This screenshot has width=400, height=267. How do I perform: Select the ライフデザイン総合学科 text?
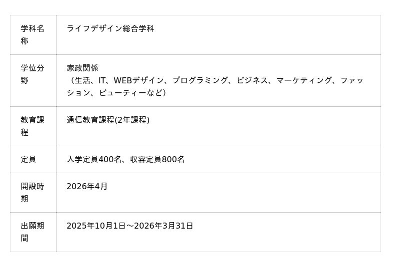pyautogui.click(x=110, y=28)
